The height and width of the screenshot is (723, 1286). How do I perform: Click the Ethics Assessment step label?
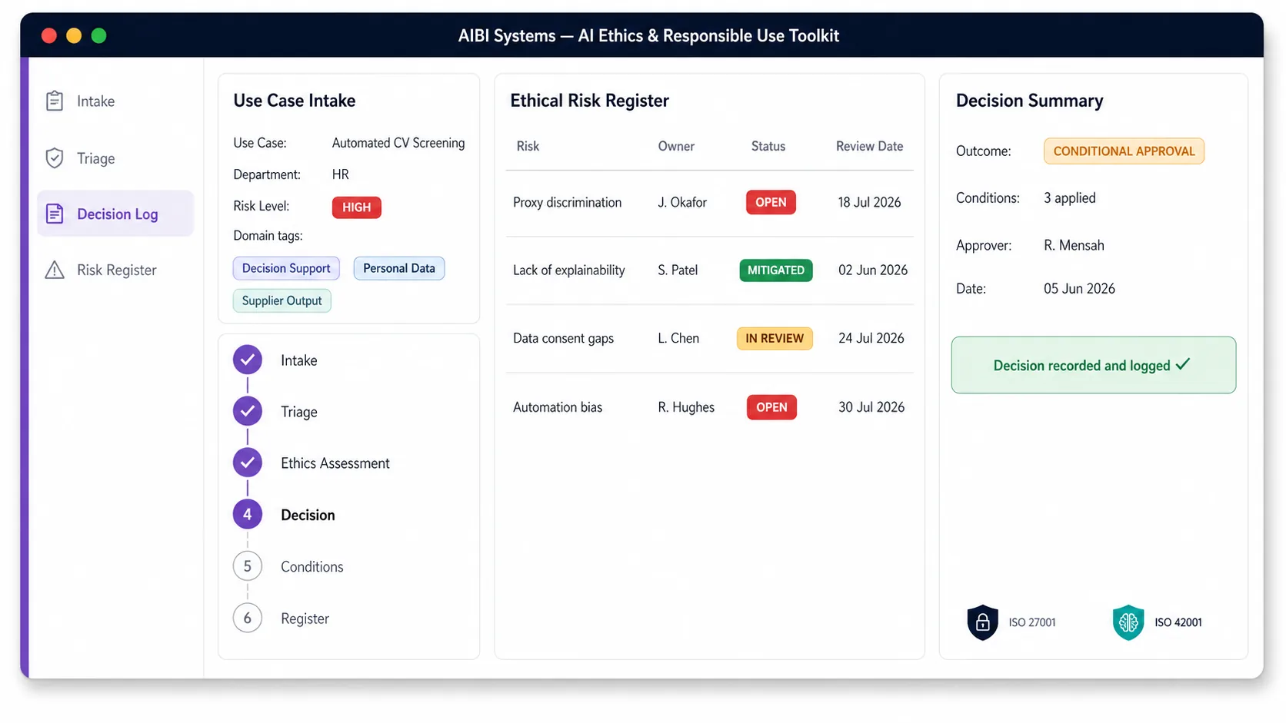(335, 463)
